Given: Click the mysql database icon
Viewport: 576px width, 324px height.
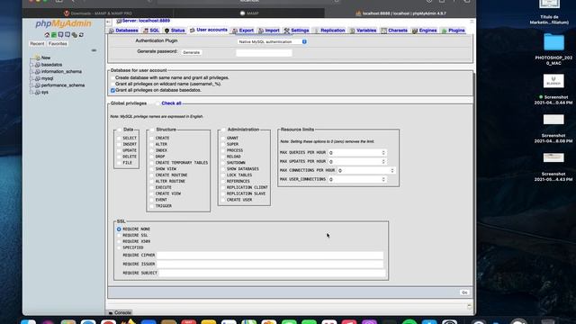Looking at the screenshot, I should [38, 78].
